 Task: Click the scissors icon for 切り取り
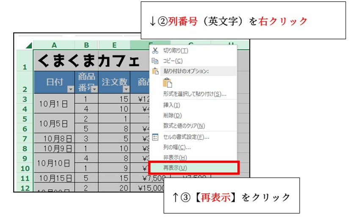click(155, 50)
